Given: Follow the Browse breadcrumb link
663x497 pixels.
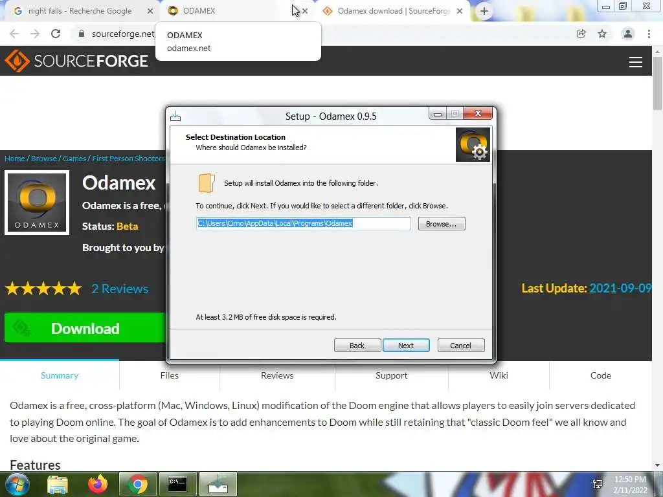Looking at the screenshot, I should pyautogui.click(x=44, y=159).
